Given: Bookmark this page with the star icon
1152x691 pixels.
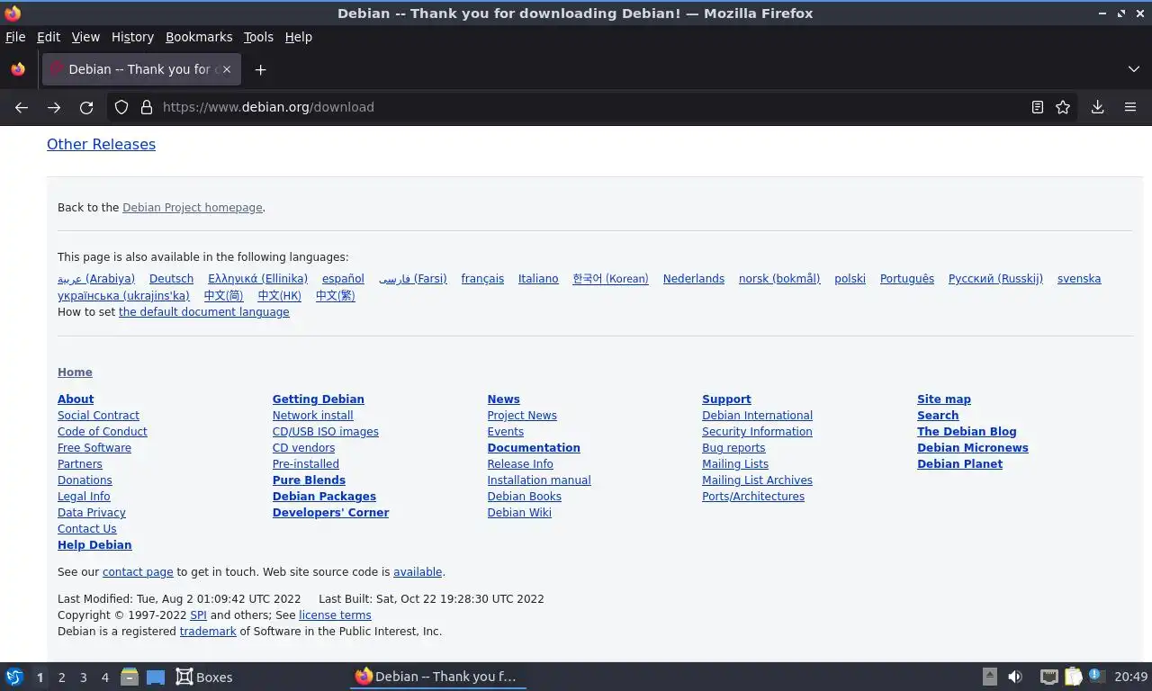Looking at the screenshot, I should (1063, 107).
